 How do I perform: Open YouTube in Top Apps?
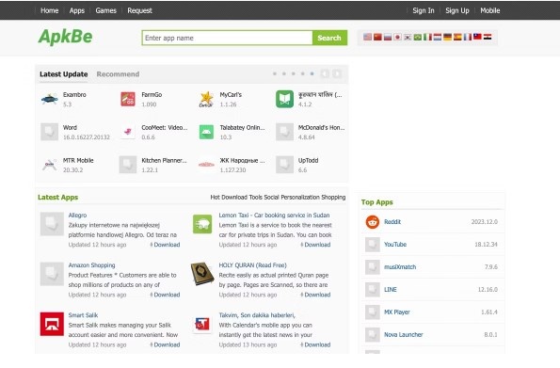tap(395, 245)
